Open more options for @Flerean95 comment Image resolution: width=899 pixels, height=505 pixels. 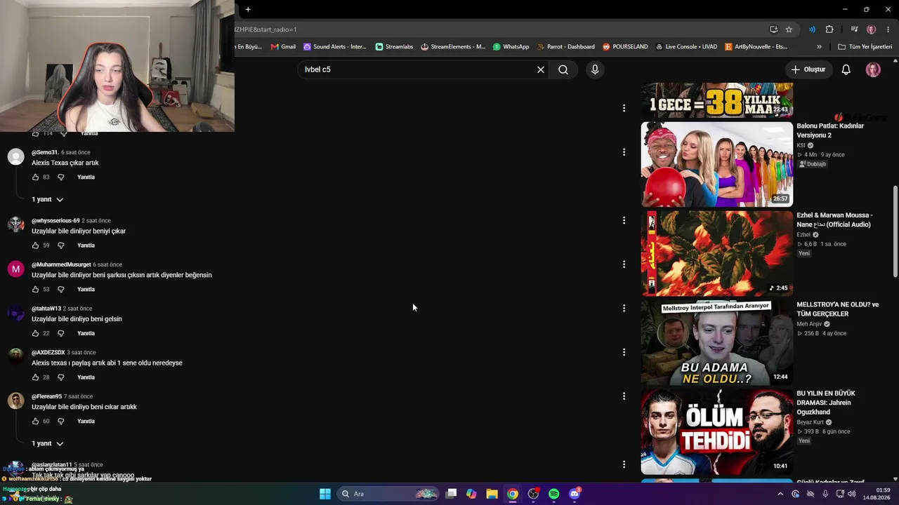tap(624, 396)
